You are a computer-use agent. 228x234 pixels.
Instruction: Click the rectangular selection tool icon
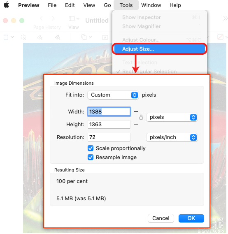coord(6,37)
